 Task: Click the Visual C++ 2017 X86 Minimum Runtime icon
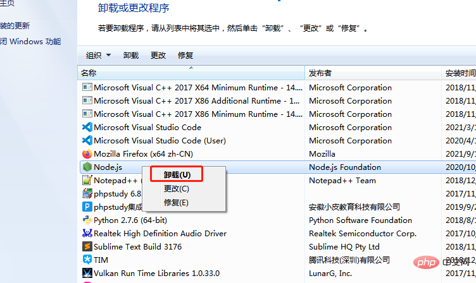(x=87, y=114)
